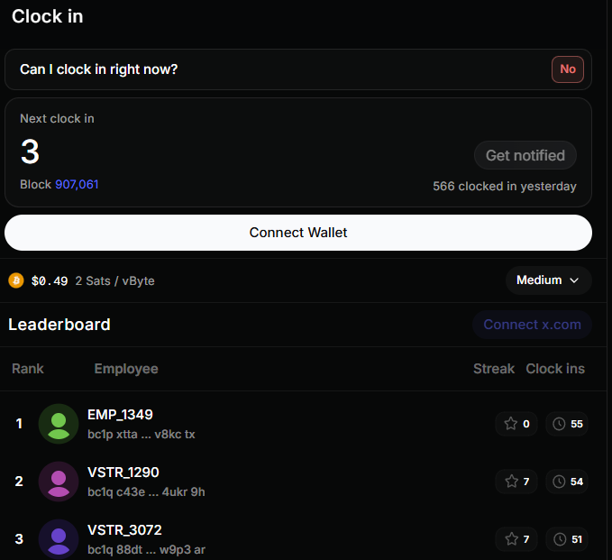The width and height of the screenshot is (612, 560).
Task: Click the clock icon in EMP_1349's row
Action: coord(559,424)
